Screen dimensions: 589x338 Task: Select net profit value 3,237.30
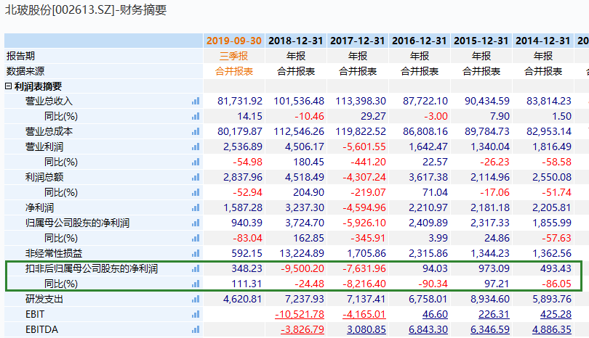coord(305,208)
